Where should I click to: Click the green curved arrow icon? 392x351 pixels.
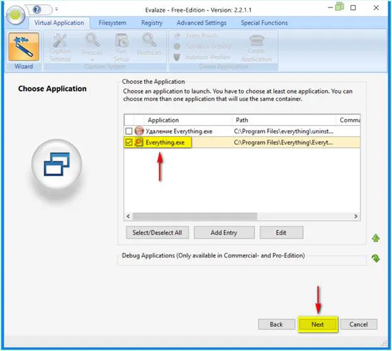pyautogui.click(x=376, y=258)
